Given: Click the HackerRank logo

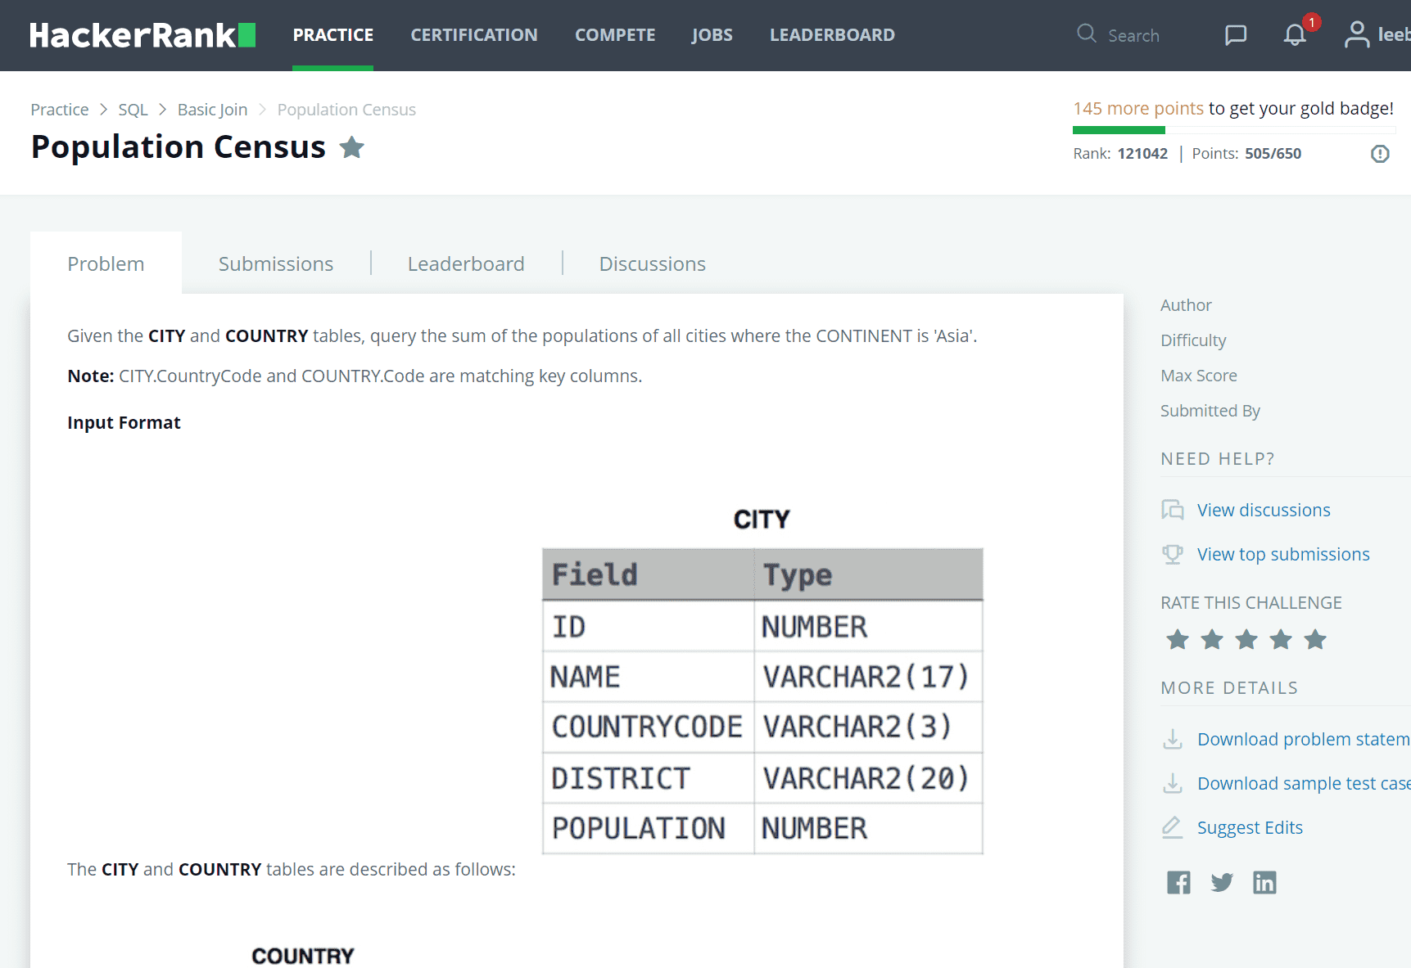Looking at the screenshot, I should (142, 35).
